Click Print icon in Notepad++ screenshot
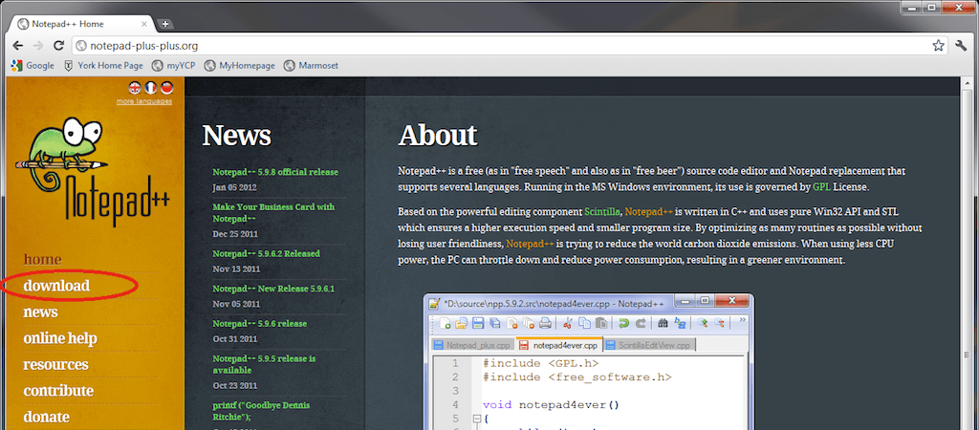The width and height of the screenshot is (979, 430). tap(545, 323)
